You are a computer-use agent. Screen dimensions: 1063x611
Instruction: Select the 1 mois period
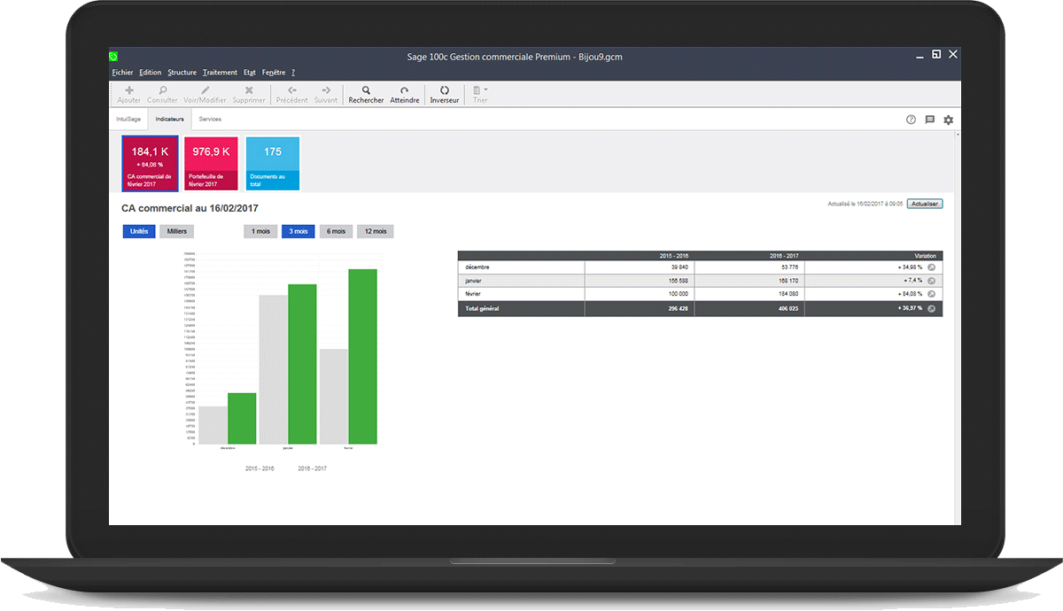(260, 231)
